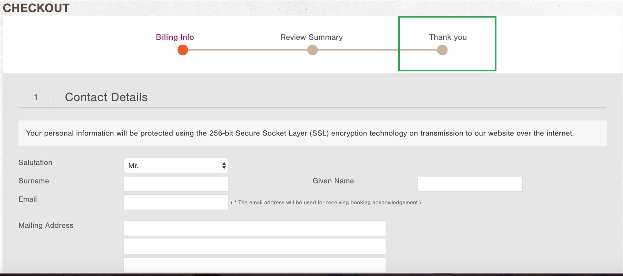Screen dimensions: 623x276
Task: Click the orange Billing Info step dot
Action: (183, 50)
